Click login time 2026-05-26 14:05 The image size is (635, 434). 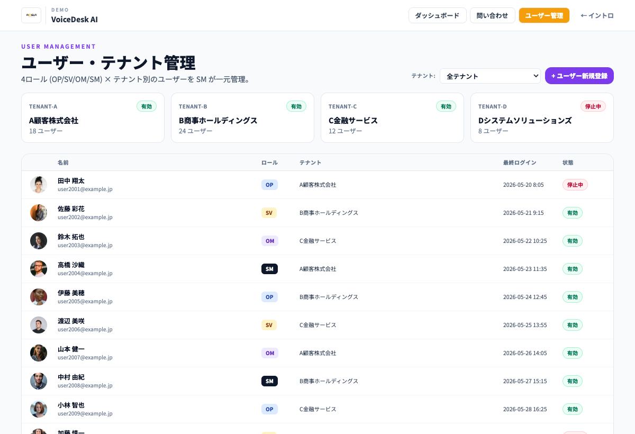pyautogui.click(x=525, y=353)
